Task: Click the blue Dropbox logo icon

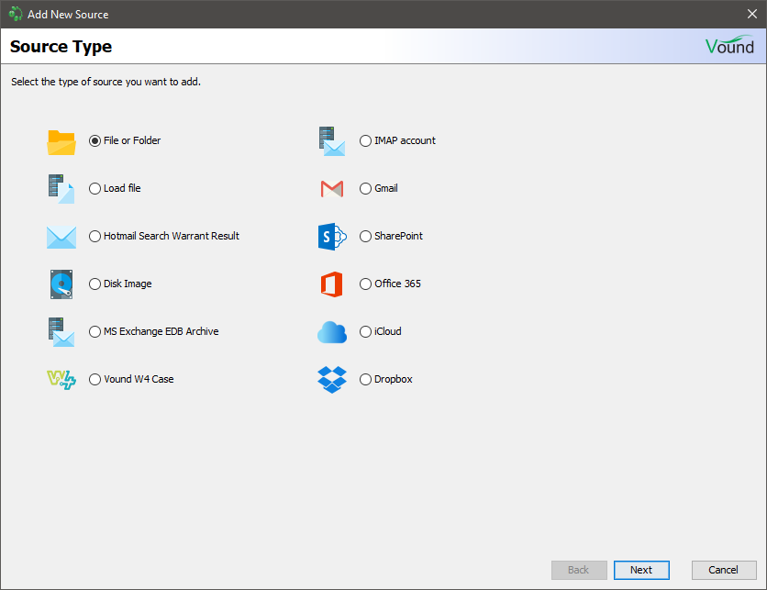Action: (x=331, y=380)
